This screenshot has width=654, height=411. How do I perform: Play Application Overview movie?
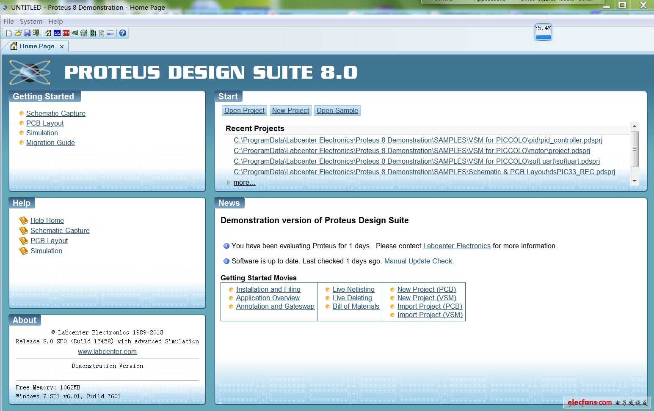268,298
